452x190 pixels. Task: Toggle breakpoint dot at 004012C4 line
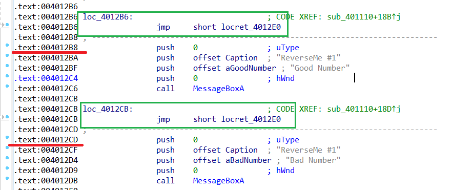pyautogui.click(x=7, y=76)
